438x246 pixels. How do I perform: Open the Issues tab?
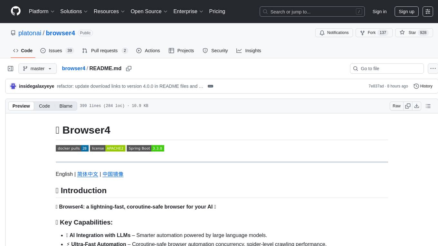tap(57, 51)
